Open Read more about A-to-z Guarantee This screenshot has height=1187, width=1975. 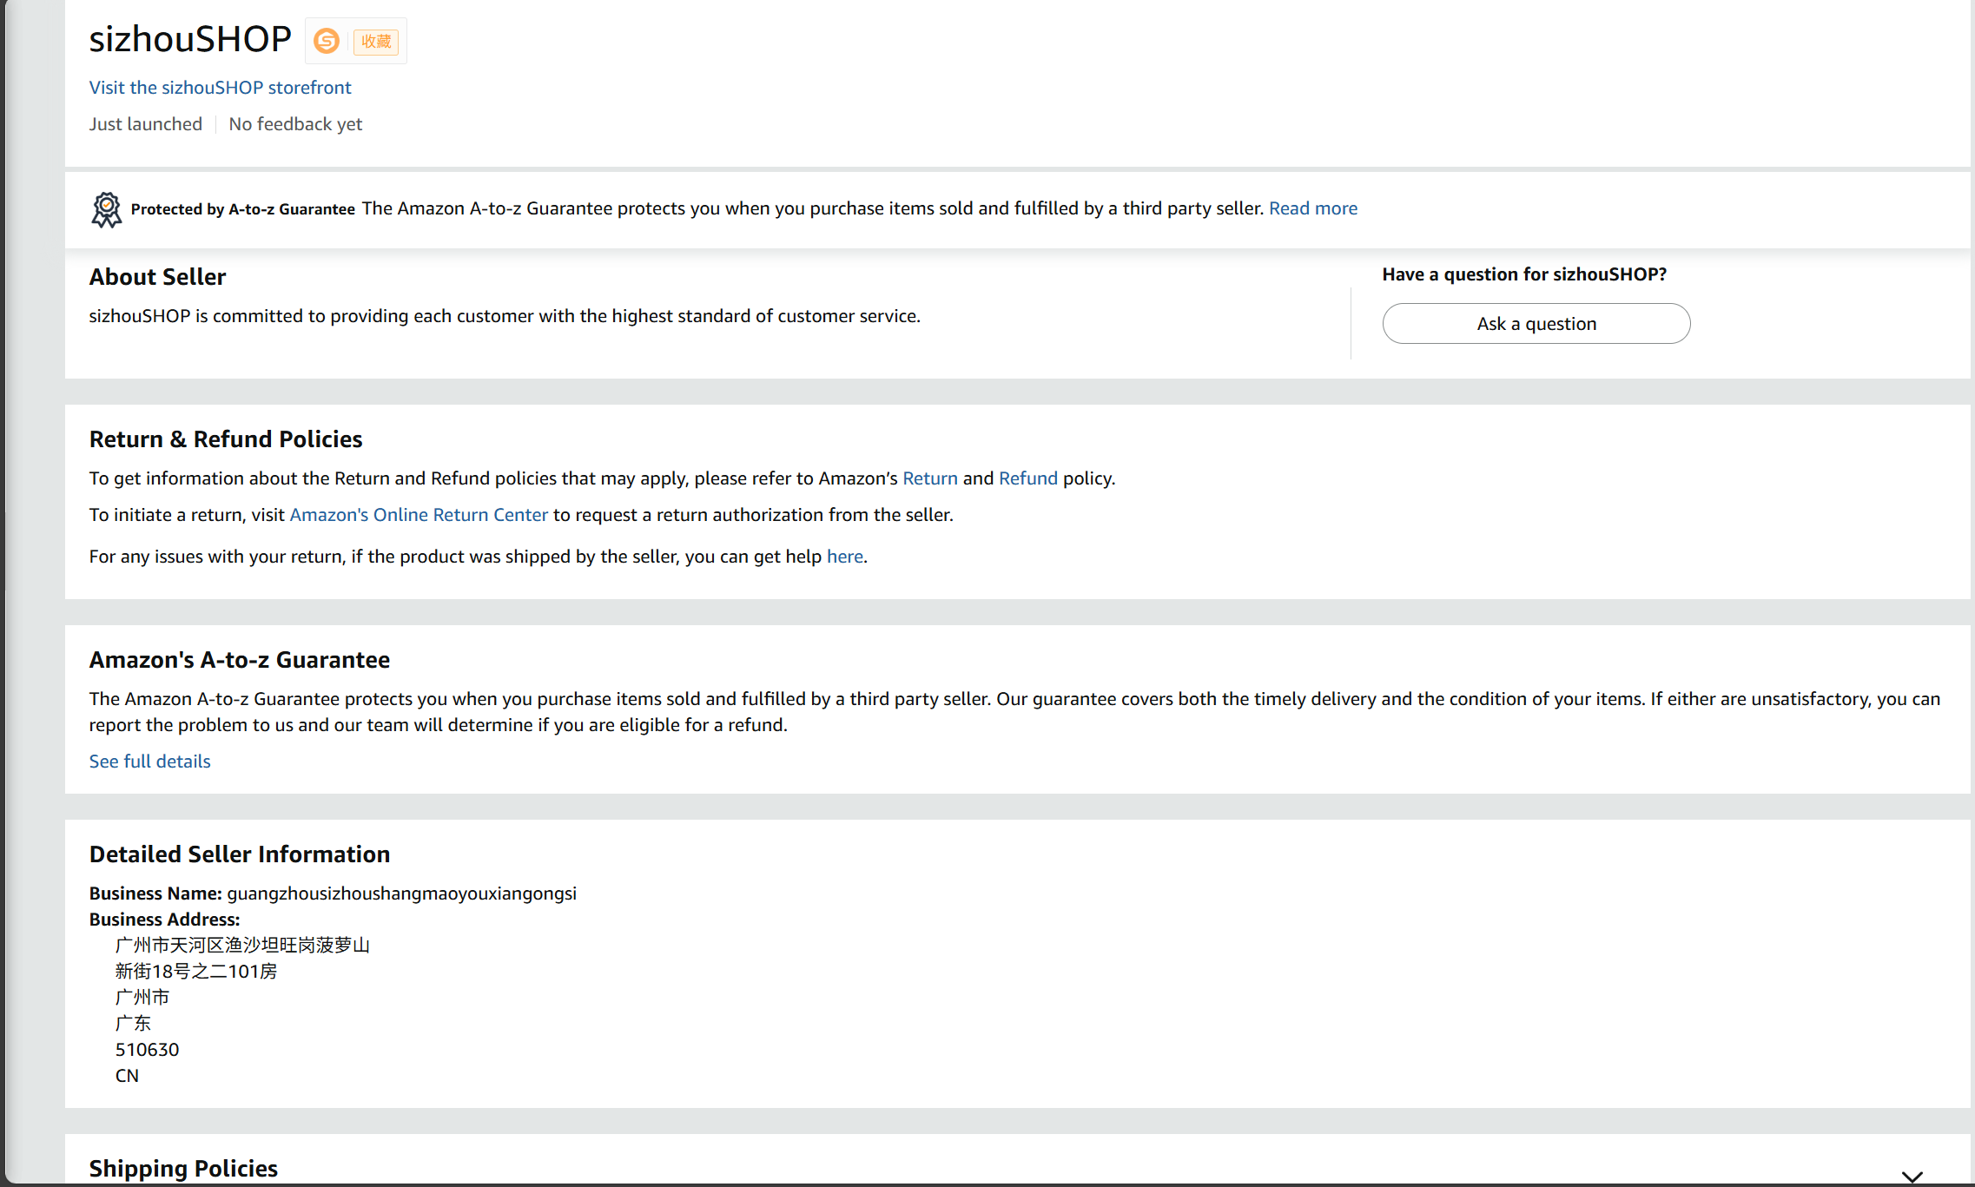(1312, 208)
